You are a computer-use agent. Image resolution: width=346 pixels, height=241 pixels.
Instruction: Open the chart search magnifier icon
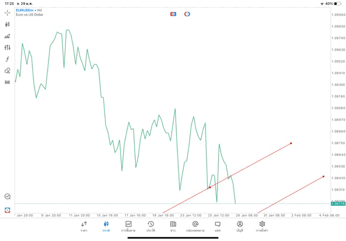(8, 197)
